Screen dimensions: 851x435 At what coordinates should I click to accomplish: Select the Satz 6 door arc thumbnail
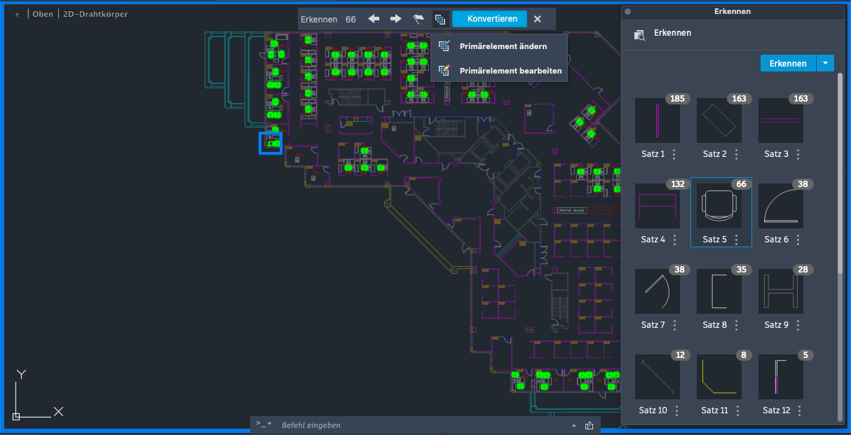pos(781,206)
